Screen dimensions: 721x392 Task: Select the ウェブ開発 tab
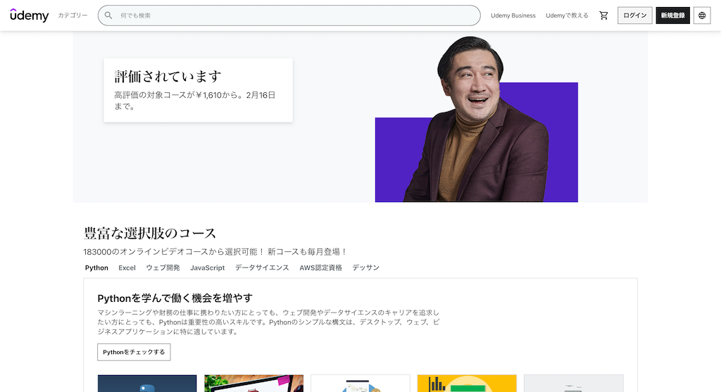[163, 267]
